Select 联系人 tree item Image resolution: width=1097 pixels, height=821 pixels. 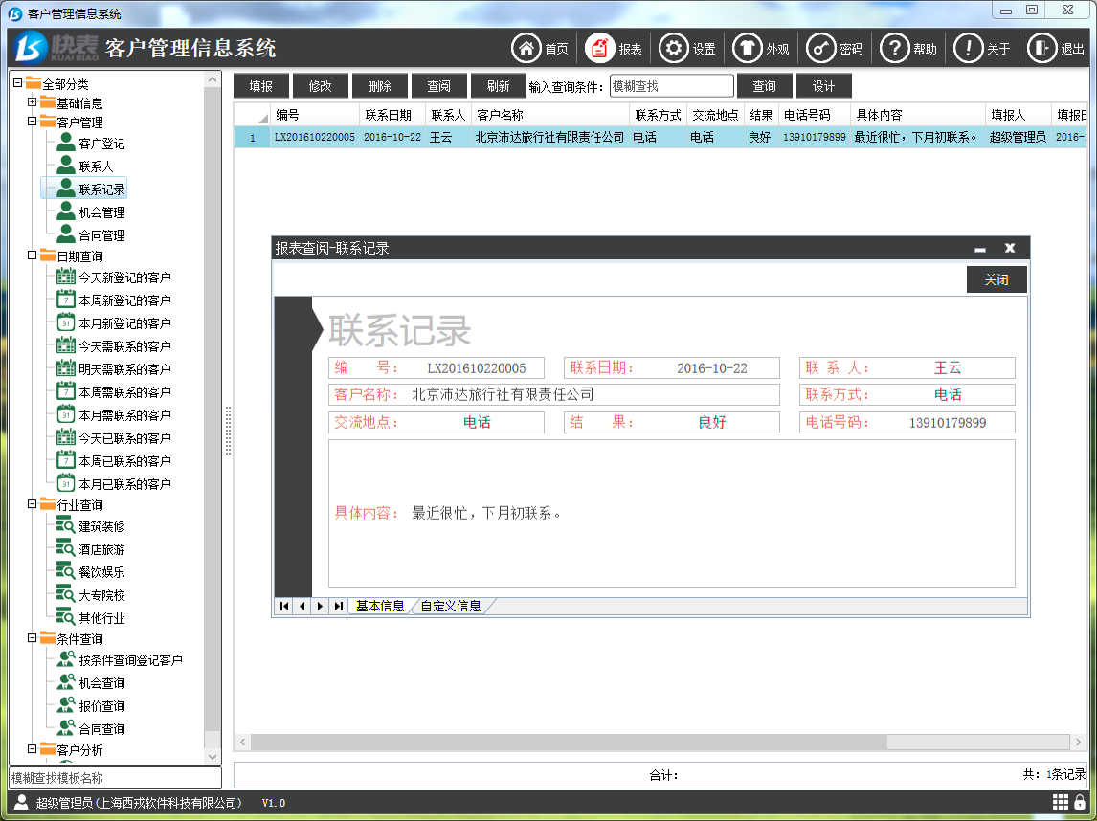tap(96, 166)
